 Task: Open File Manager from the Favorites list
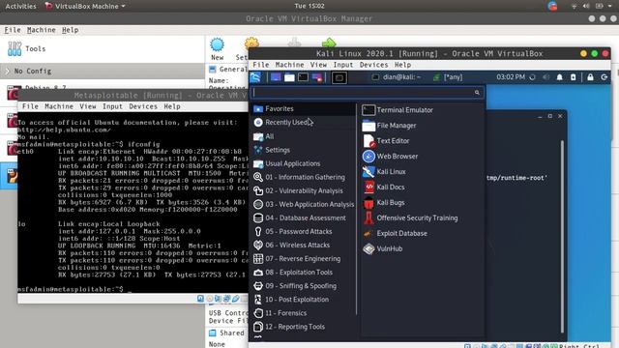397,126
